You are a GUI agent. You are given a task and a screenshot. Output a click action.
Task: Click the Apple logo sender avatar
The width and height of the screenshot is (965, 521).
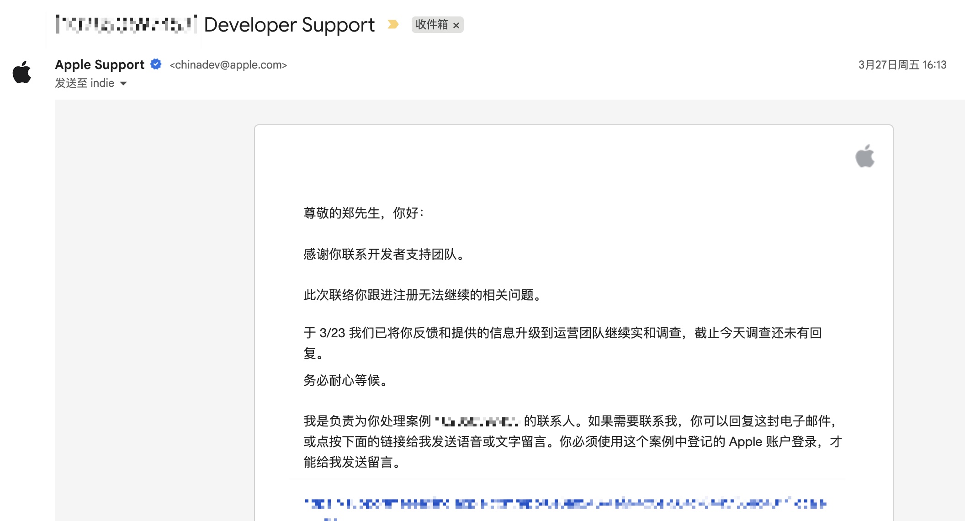[x=22, y=72]
